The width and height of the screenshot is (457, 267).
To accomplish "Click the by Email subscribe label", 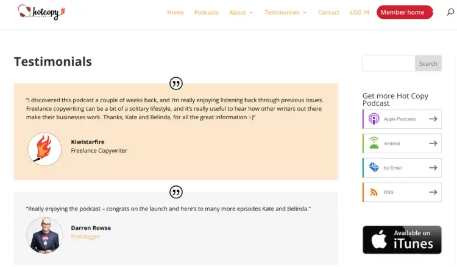I will coord(392,168).
